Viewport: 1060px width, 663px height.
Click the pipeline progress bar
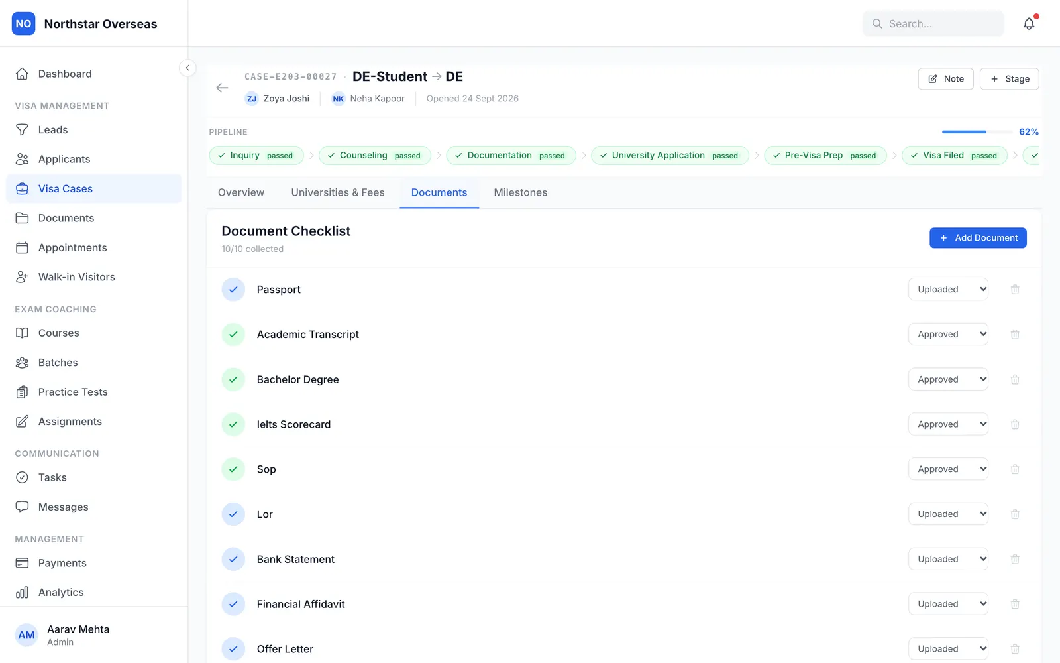[x=977, y=132]
